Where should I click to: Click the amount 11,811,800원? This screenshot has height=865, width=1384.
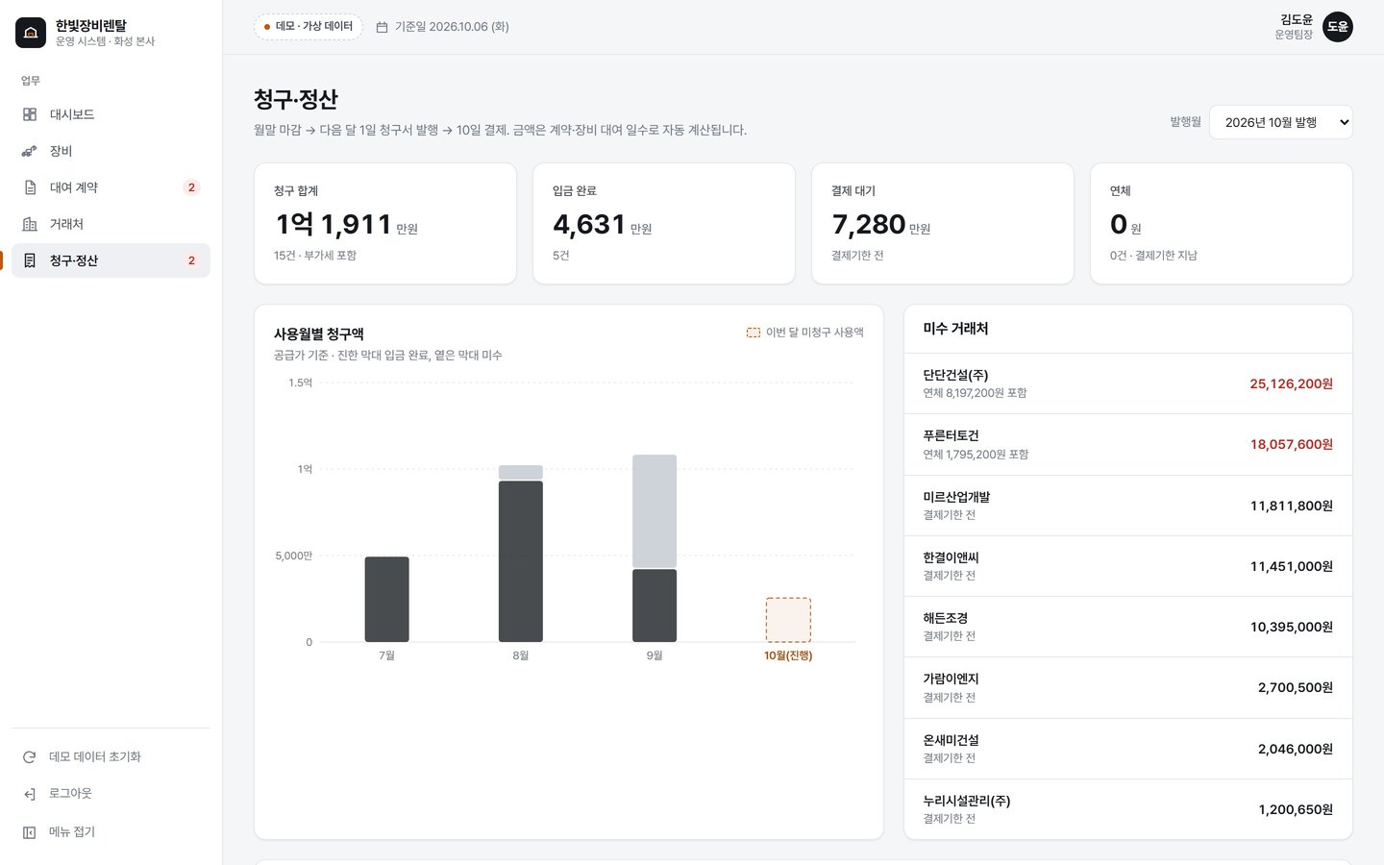(x=1291, y=506)
